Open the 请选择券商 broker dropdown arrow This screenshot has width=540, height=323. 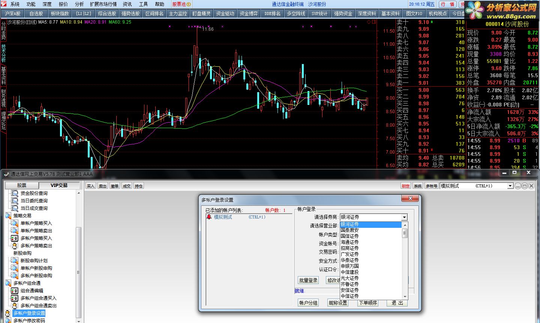[404, 217]
